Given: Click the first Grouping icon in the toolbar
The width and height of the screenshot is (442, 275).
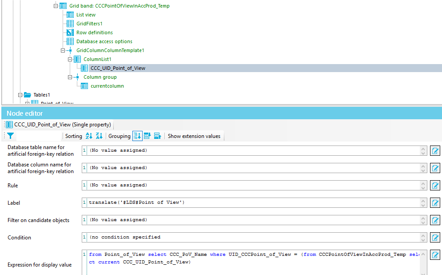Looking at the screenshot, I should click(x=138, y=136).
